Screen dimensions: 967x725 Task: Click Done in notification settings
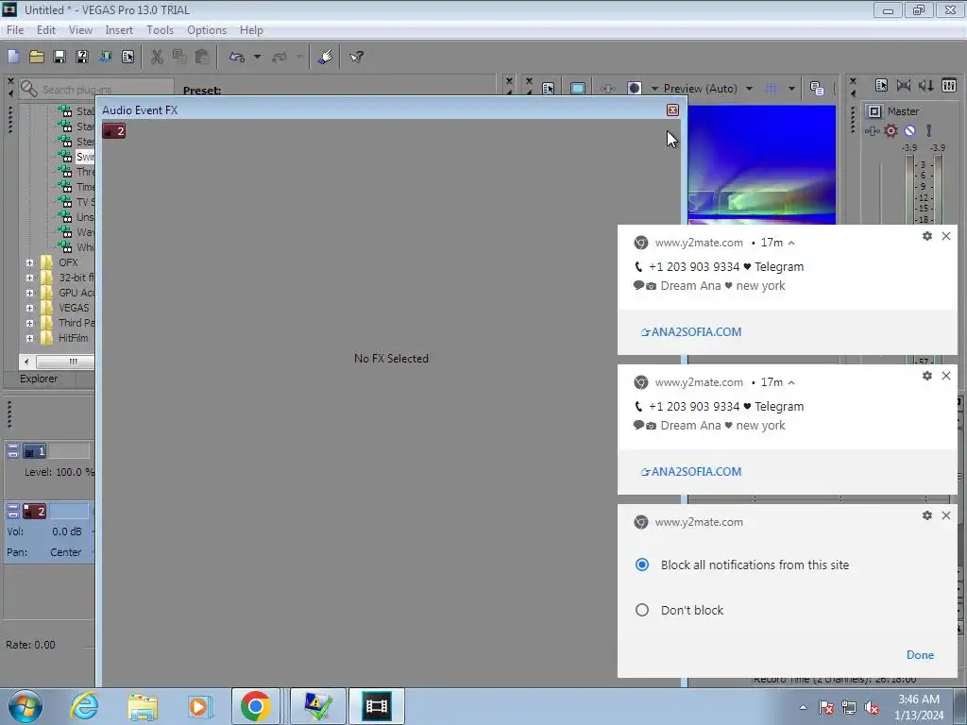coord(920,655)
